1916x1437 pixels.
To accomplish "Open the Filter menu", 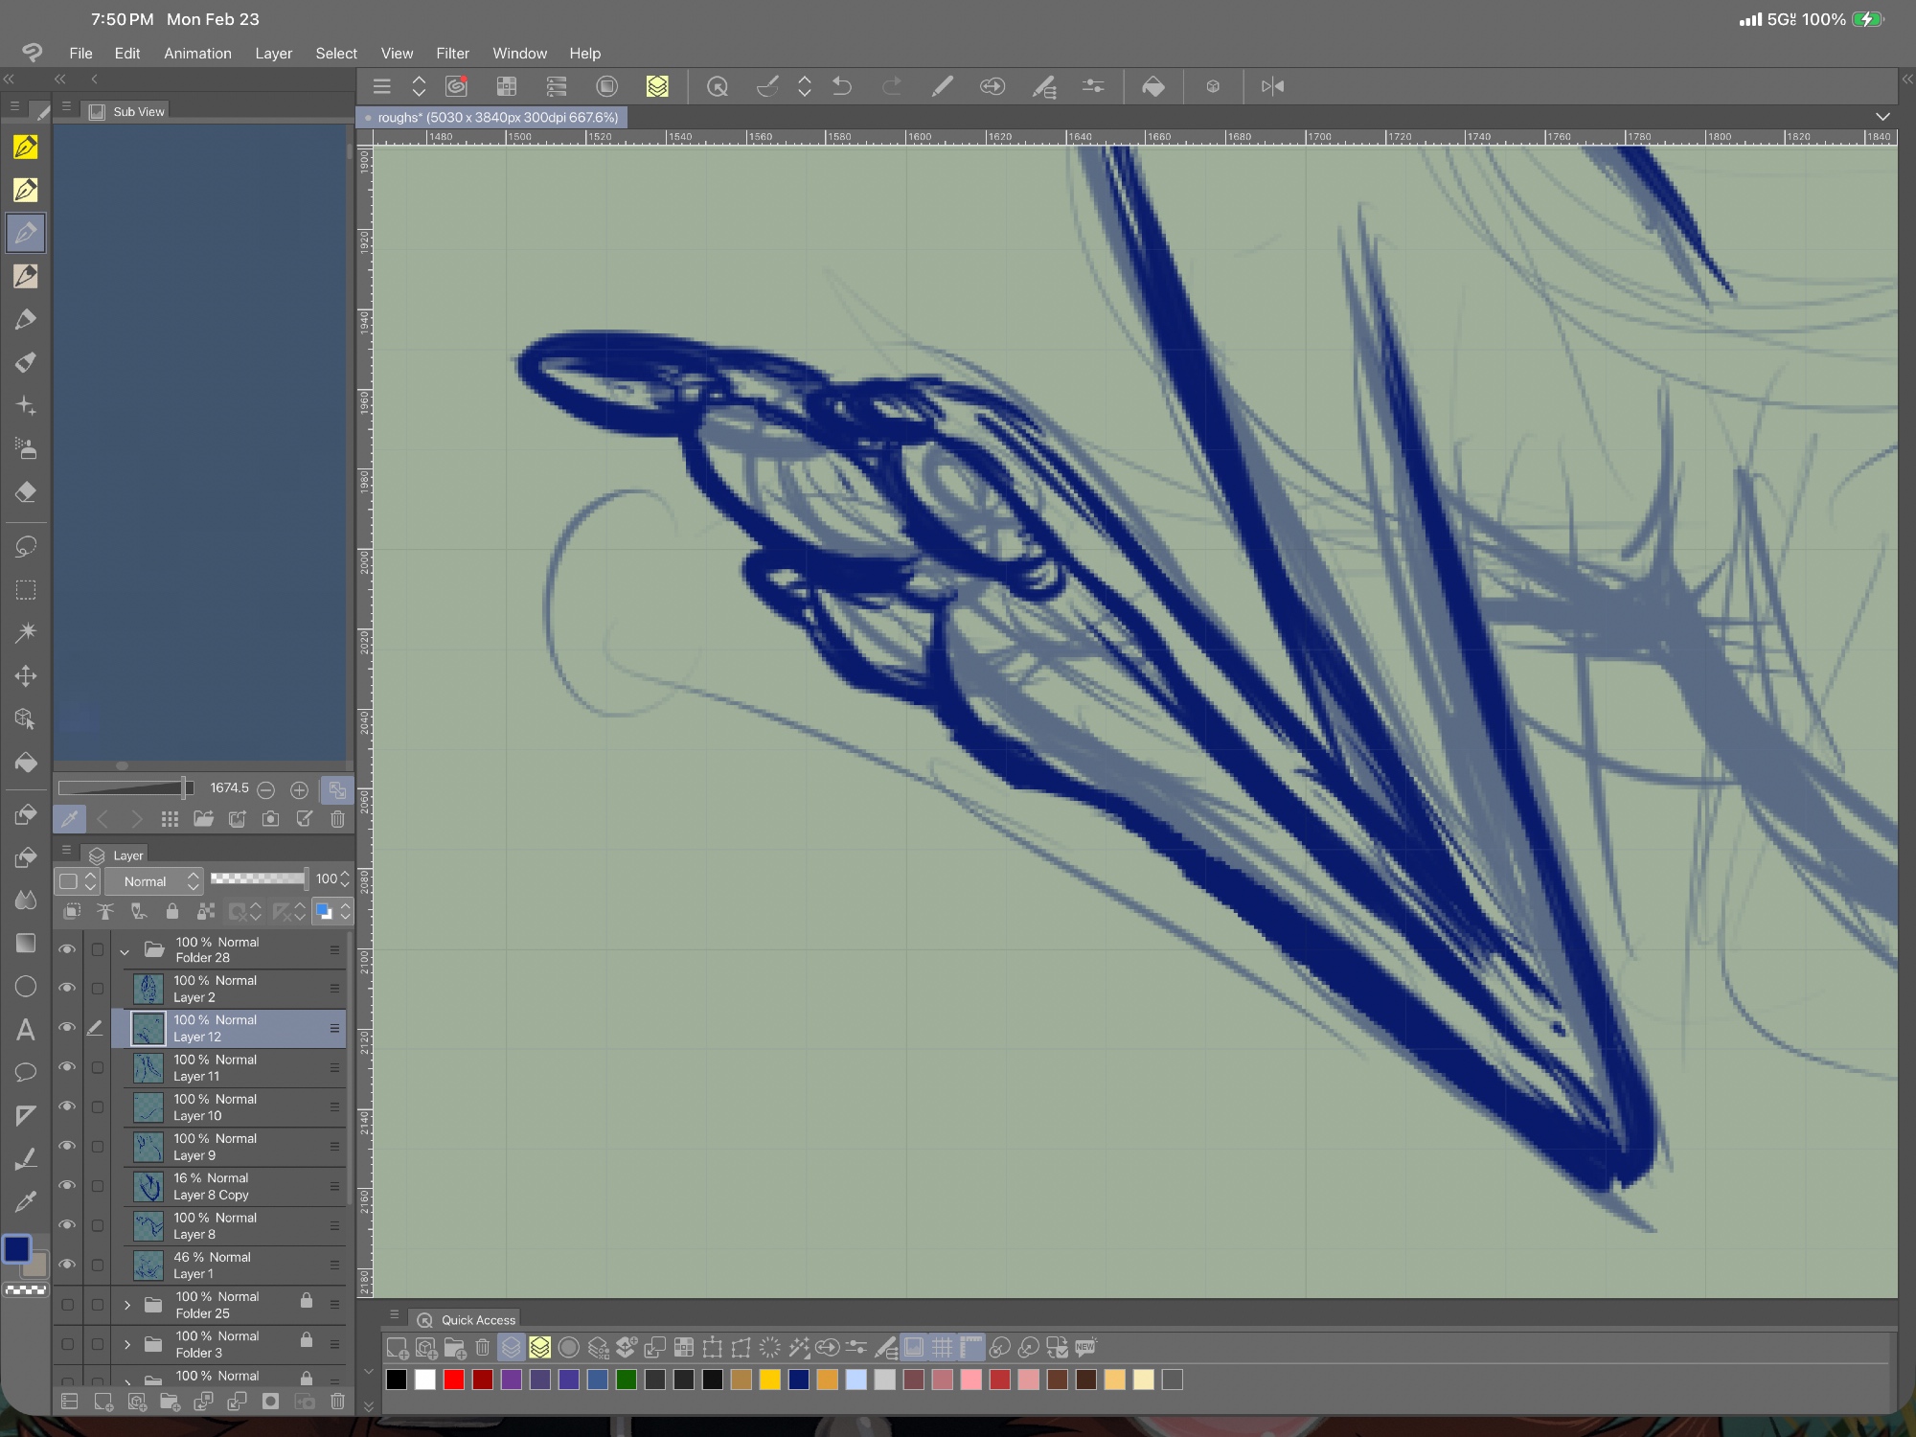I will [x=452, y=54].
